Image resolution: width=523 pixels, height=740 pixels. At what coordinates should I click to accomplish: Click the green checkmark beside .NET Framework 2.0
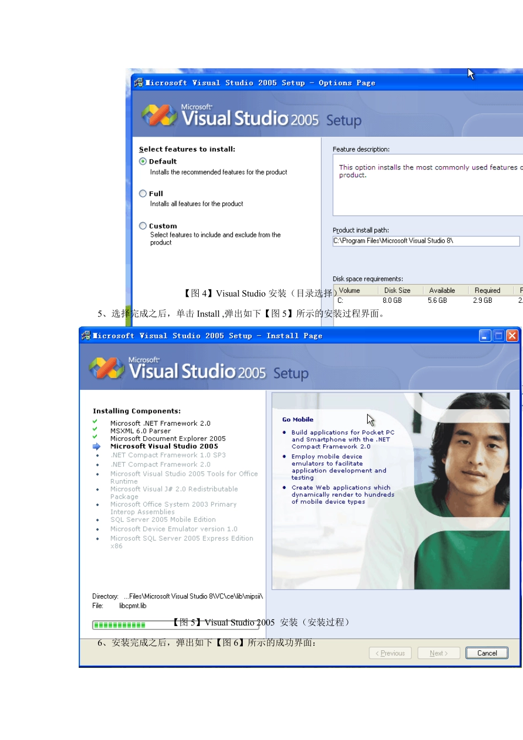coord(95,422)
